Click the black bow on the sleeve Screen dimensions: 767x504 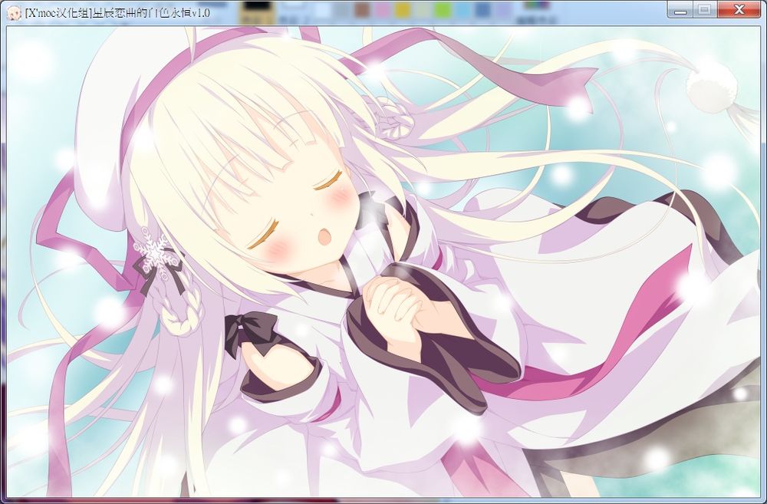click(x=251, y=333)
